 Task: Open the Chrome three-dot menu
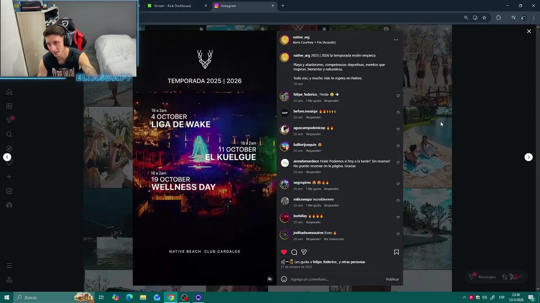click(x=533, y=18)
